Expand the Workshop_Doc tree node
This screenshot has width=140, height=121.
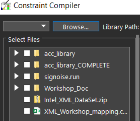point(16,88)
